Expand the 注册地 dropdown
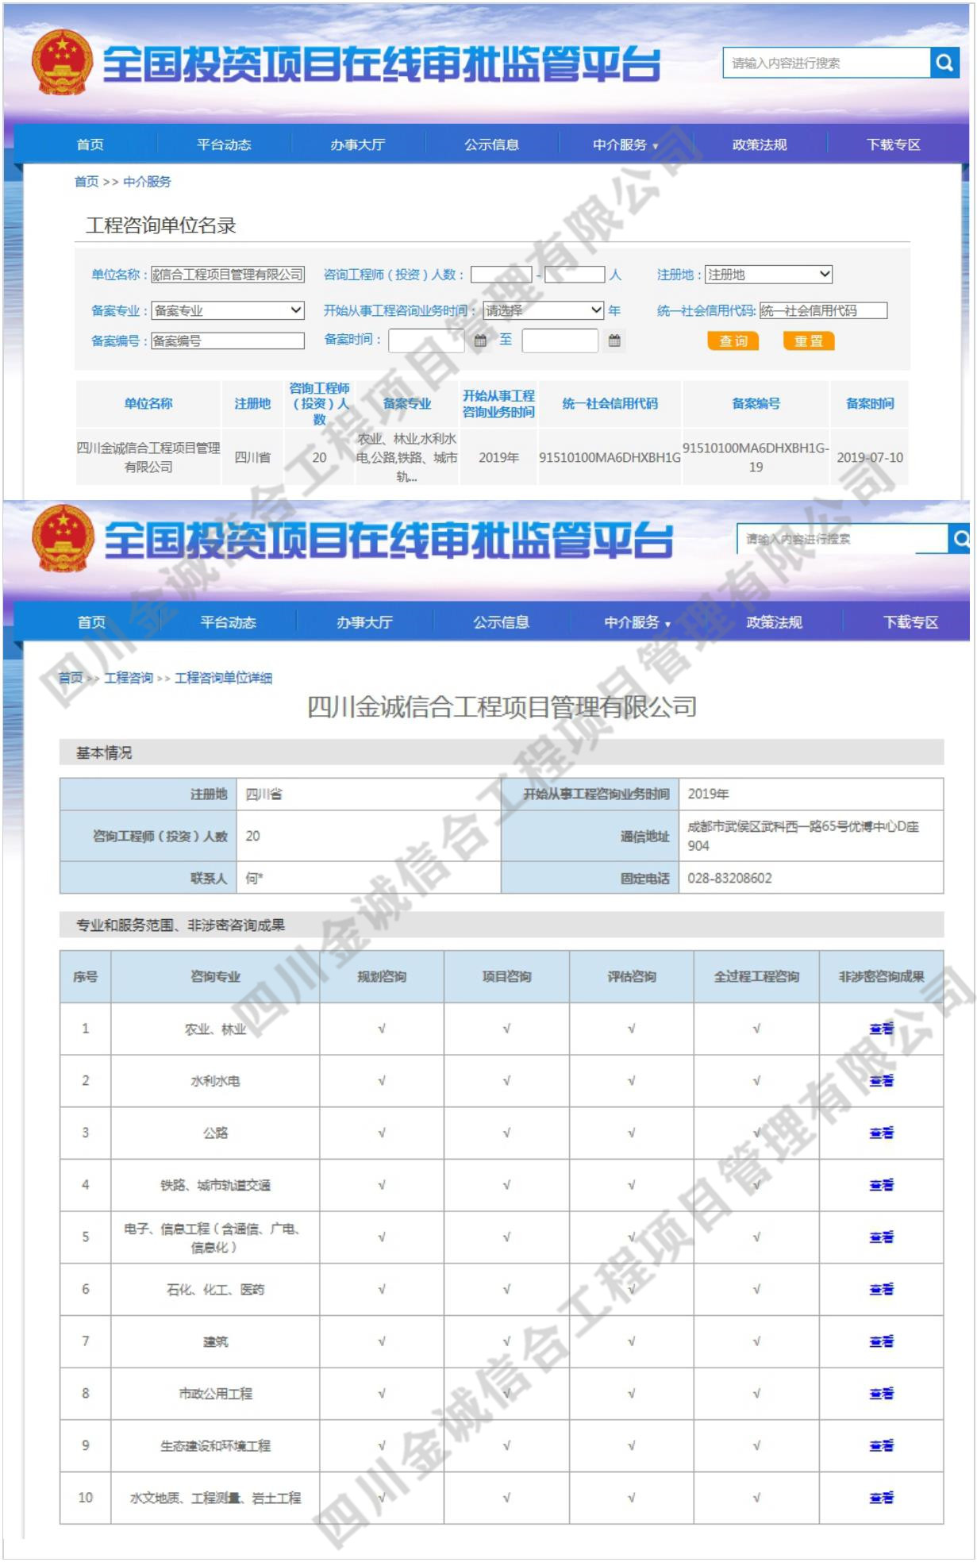The height and width of the screenshot is (1562, 977). [769, 275]
